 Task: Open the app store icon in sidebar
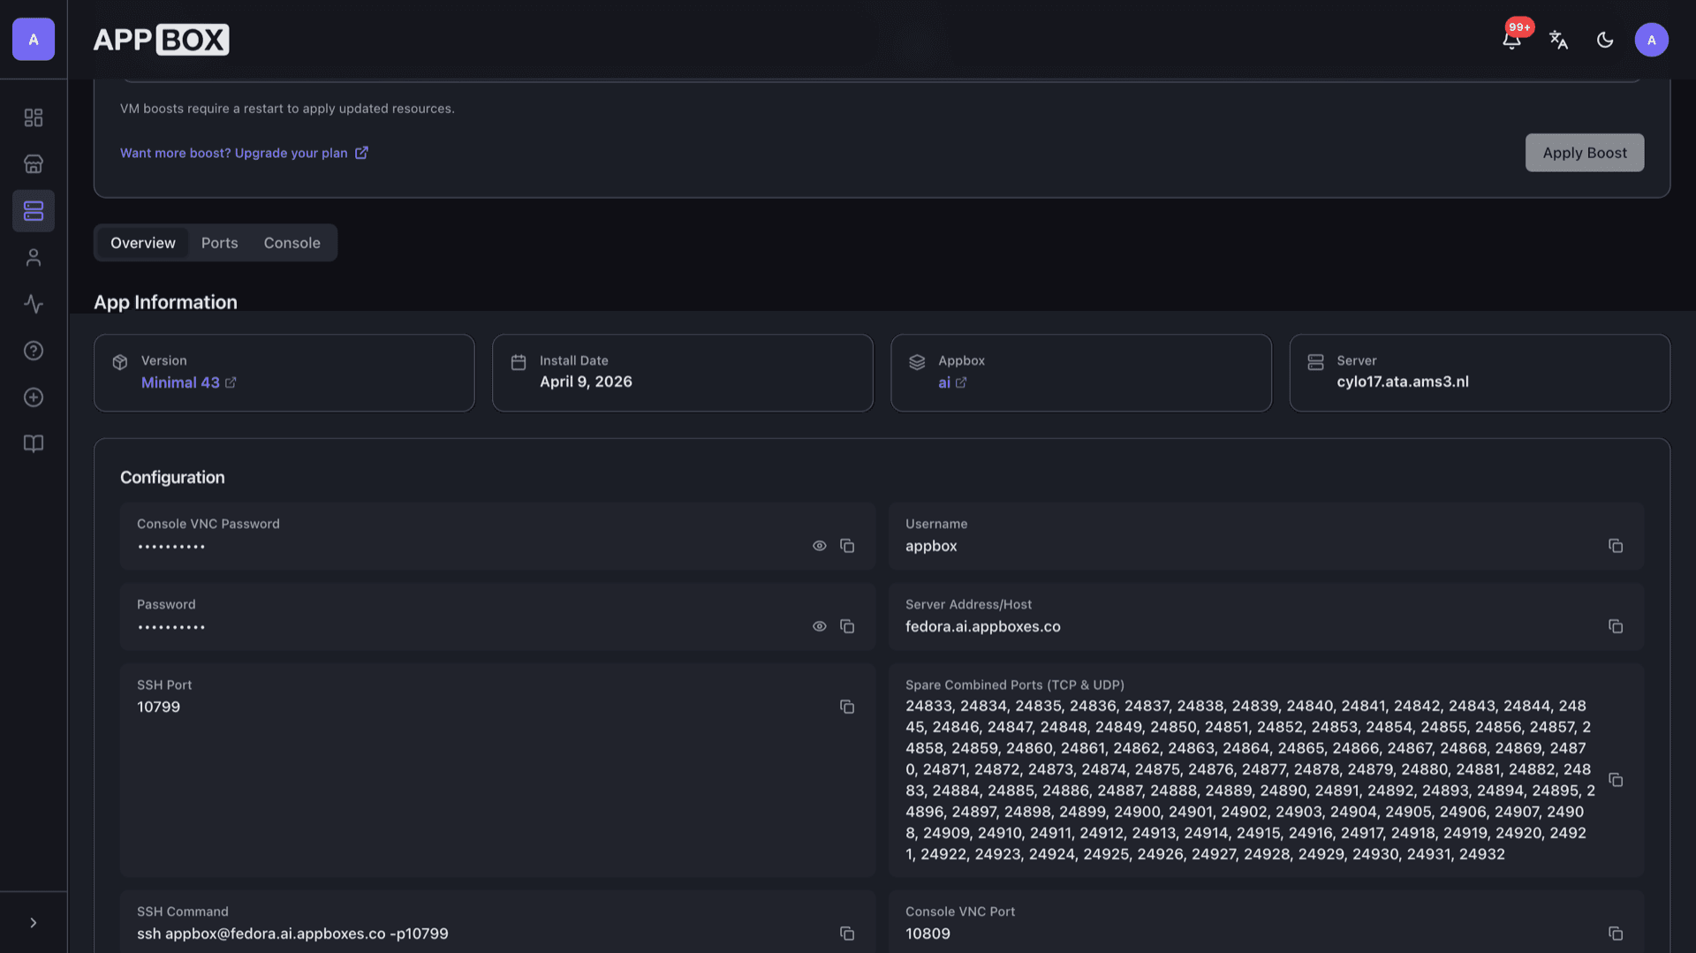pos(34,164)
